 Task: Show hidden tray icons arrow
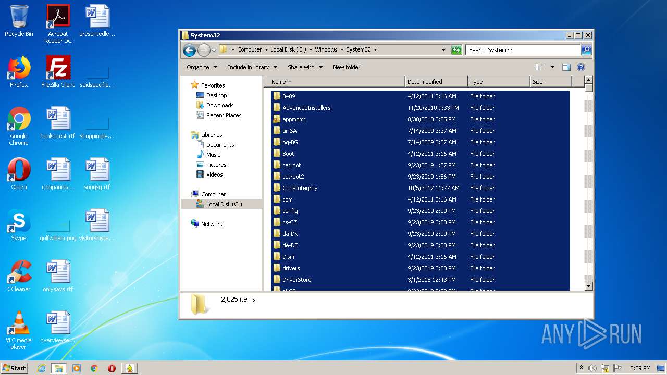[x=582, y=368]
